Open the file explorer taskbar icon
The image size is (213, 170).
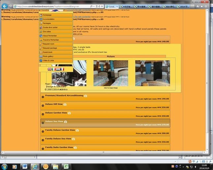[x=55, y=167]
